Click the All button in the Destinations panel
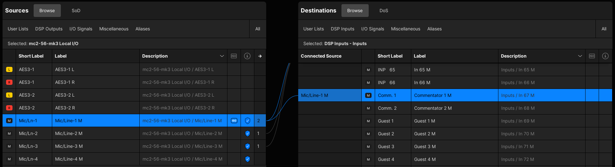This screenshot has height=167, width=615. (604, 29)
